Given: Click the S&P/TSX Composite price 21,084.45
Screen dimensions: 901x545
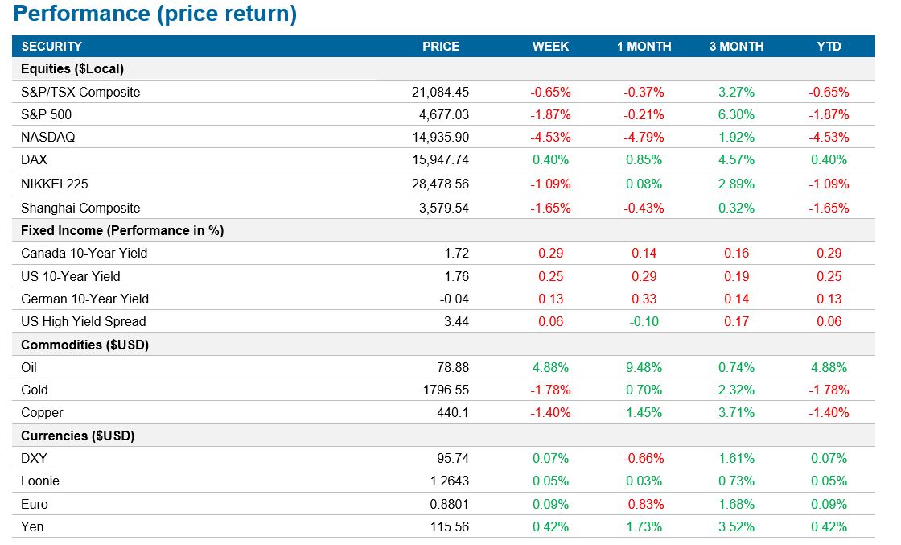Looking at the screenshot, I should [x=440, y=92].
